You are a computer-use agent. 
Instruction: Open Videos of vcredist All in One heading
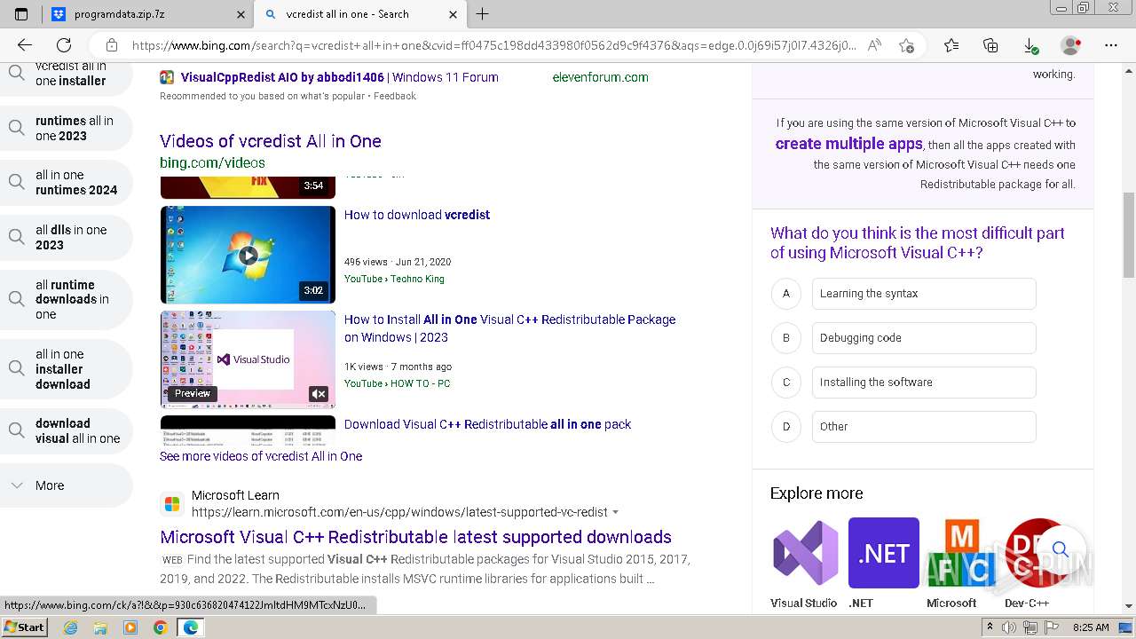pyautogui.click(x=271, y=141)
